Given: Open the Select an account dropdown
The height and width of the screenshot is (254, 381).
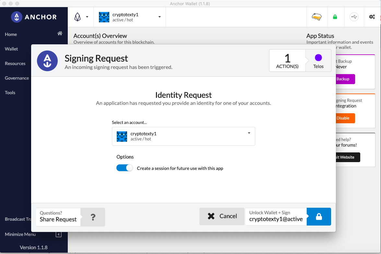Looking at the screenshot, I should 184,136.
